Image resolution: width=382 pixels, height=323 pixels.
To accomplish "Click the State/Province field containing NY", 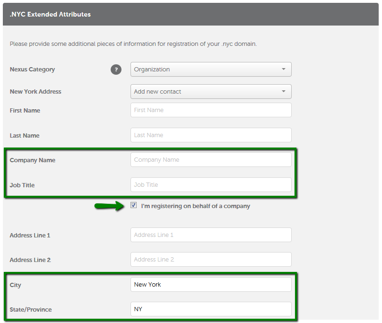I will pos(211,309).
